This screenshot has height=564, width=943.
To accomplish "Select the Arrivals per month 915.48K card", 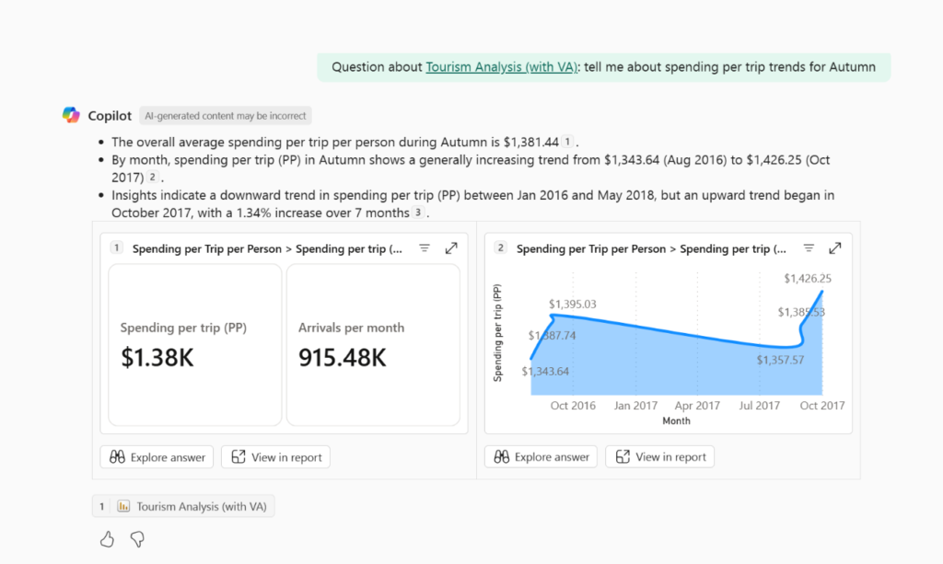I will [373, 345].
